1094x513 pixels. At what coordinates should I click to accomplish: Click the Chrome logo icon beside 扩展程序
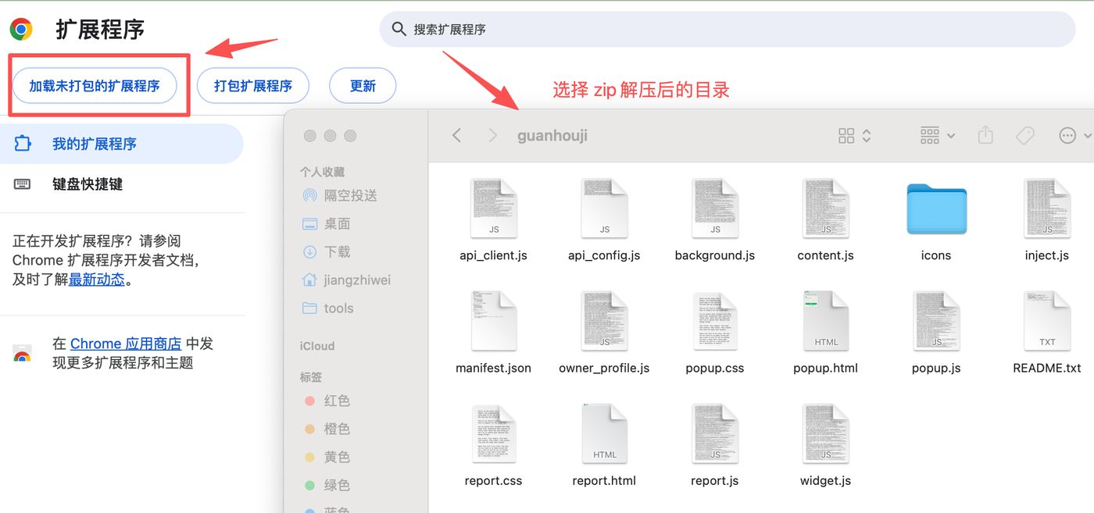[x=21, y=30]
